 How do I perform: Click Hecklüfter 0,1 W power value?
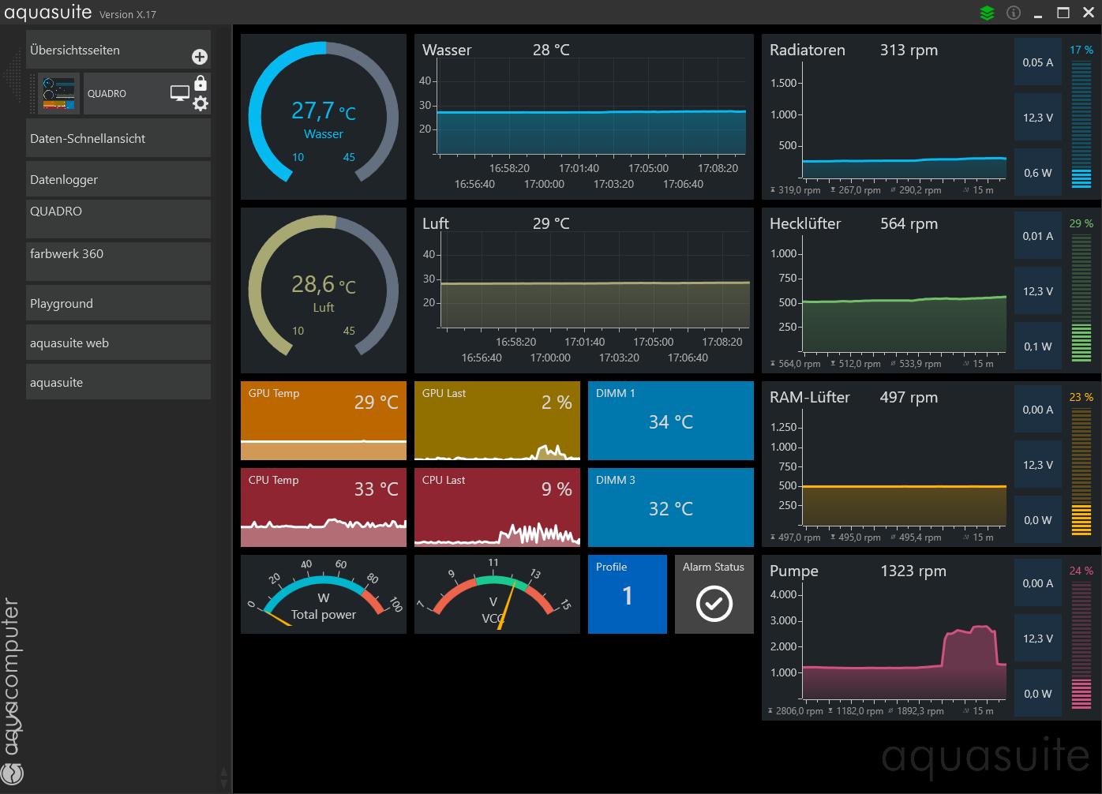1038,346
